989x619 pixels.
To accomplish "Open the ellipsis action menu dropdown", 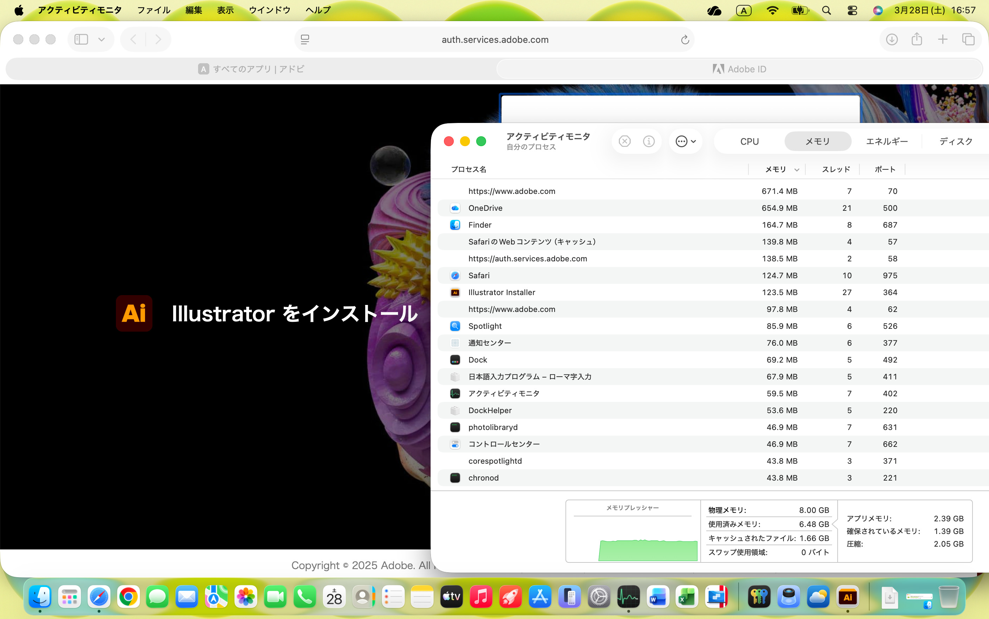I will (x=686, y=141).
